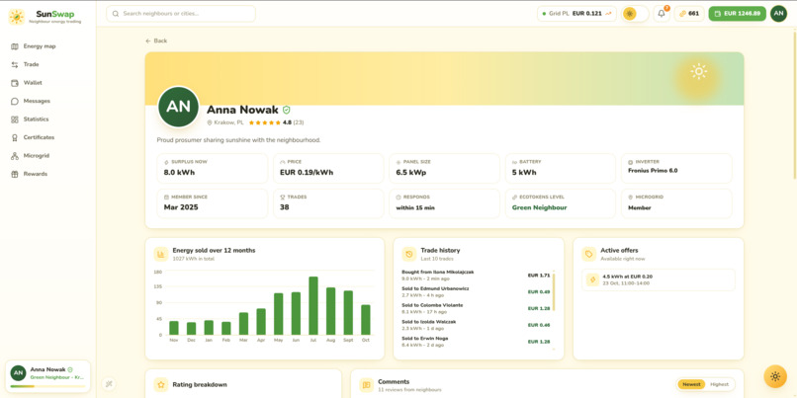Viewport: 797px width, 398px height.
Task: Toggle the sun theme switch in header
Action: click(x=636, y=14)
